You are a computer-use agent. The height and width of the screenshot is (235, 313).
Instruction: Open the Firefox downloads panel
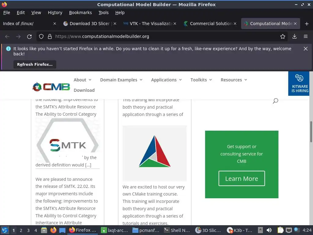click(294, 37)
